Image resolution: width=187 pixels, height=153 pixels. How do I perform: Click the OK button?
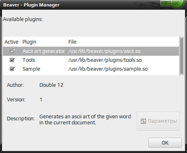click(x=165, y=143)
